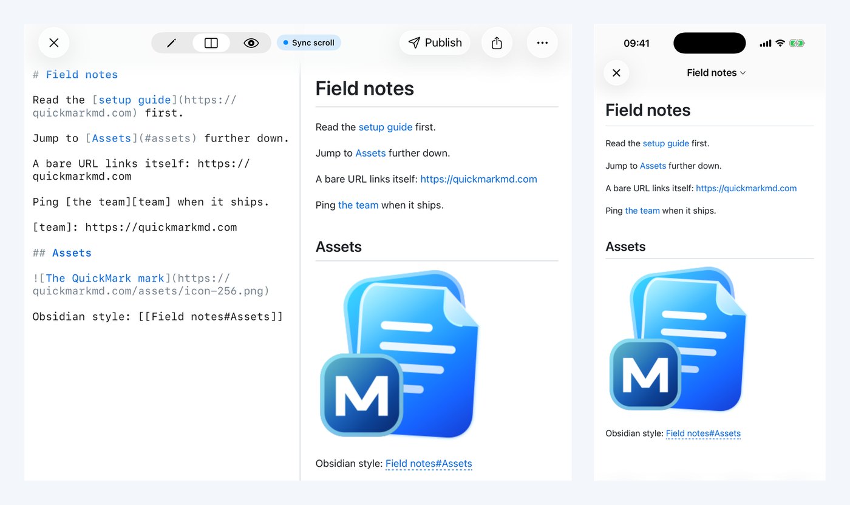Switch to preview-only mode with eye icon
Image resolution: width=850 pixels, height=505 pixels.
tap(251, 43)
